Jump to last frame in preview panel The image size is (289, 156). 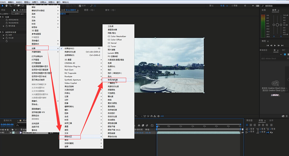point(282,45)
